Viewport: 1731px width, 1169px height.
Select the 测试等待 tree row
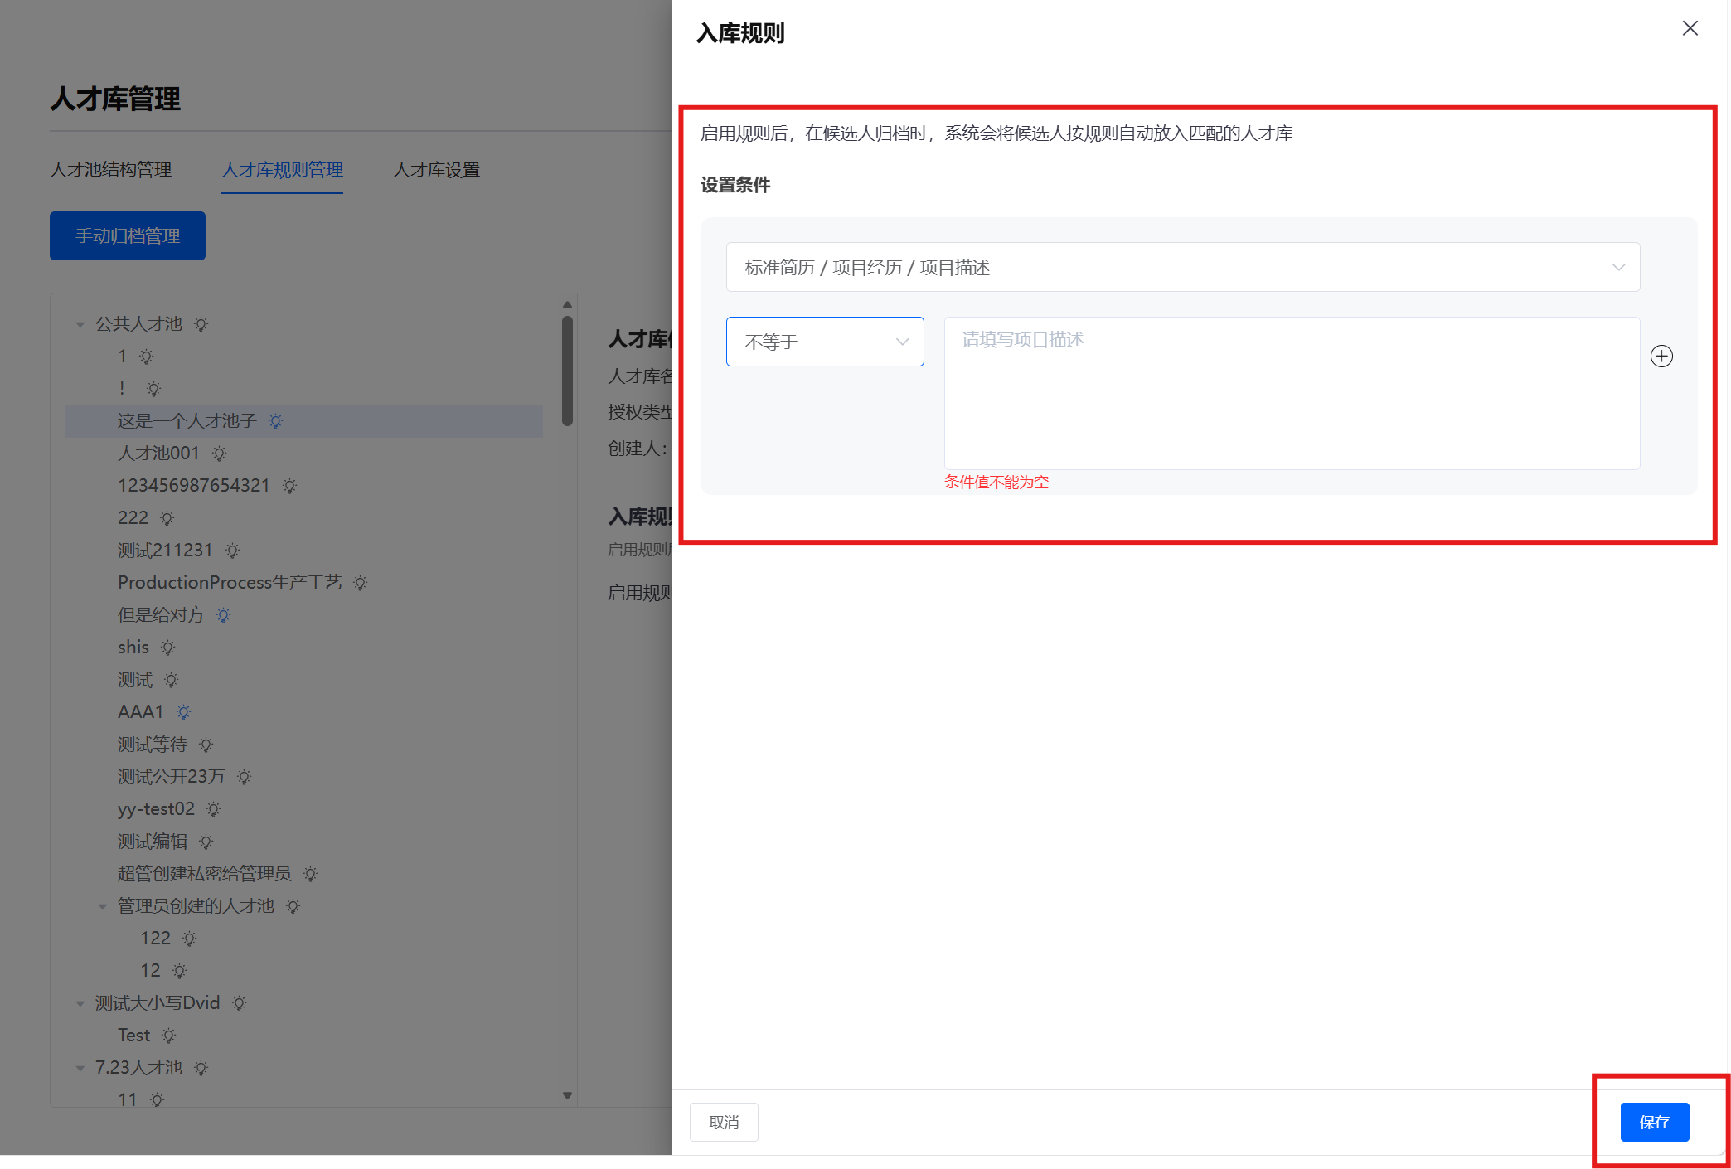(x=304, y=745)
